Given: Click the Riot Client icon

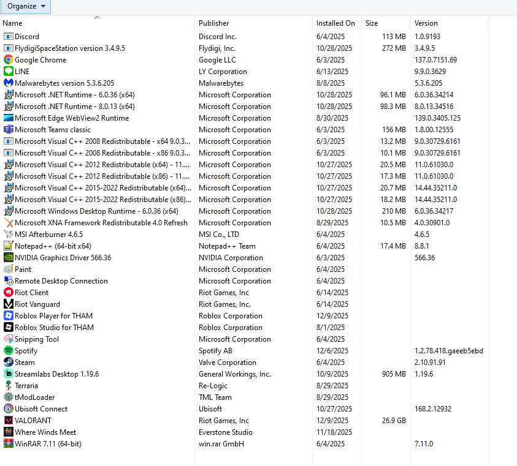Looking at the screenshot, I should pyautogui.click(x=8, y=293).
